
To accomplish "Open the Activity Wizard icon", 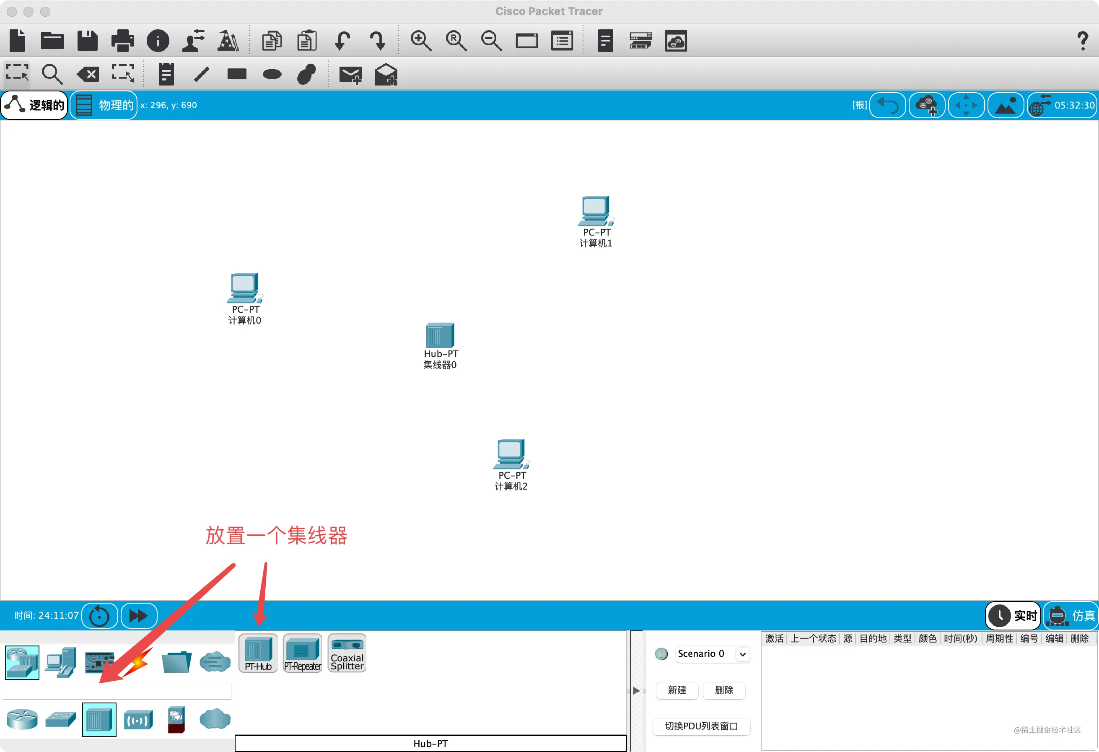I will pyautogui.click(x=228, y=41).
